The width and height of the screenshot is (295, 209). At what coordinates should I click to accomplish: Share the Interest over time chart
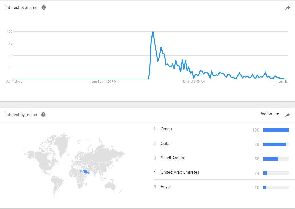(x=287, y=8)
